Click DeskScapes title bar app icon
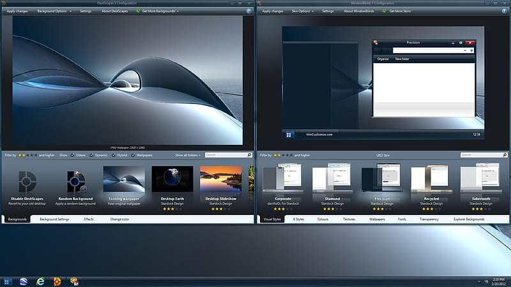The width and height of the screenshot is (511, 287). (x=4, y=3)
